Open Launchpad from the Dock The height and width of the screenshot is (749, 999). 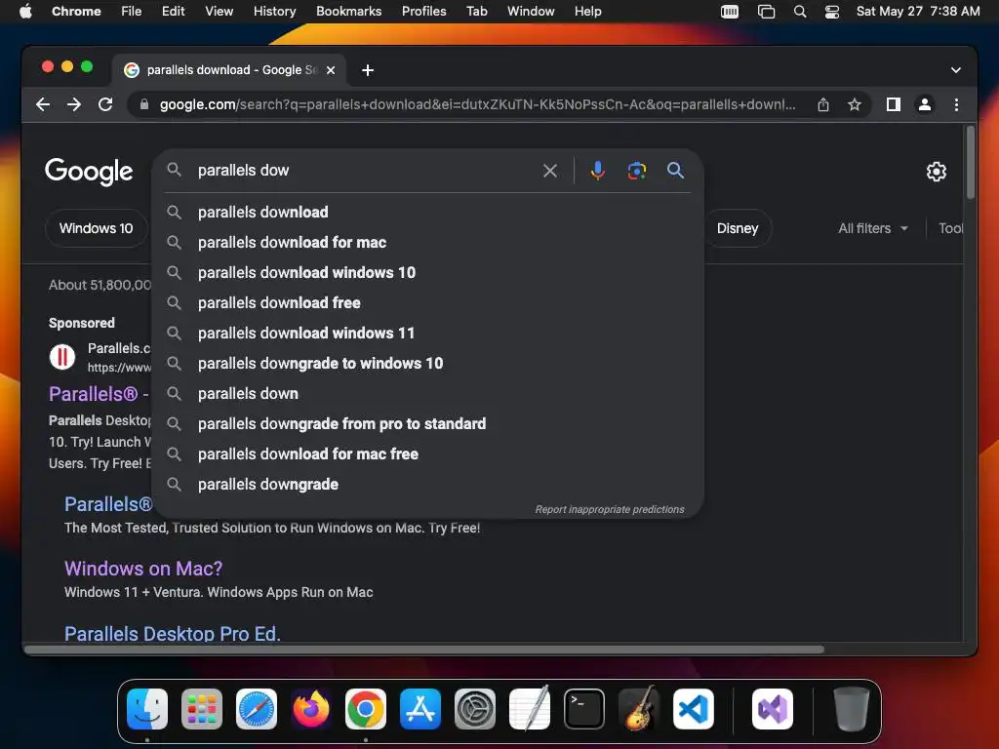coord(202,709)
